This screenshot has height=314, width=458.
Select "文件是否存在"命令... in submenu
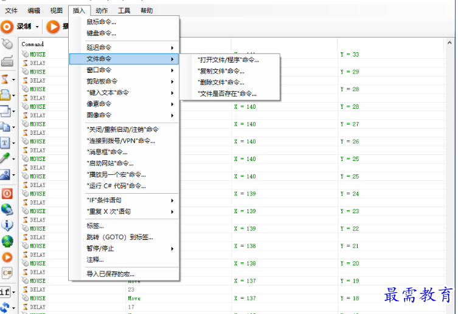pos(230,94)
